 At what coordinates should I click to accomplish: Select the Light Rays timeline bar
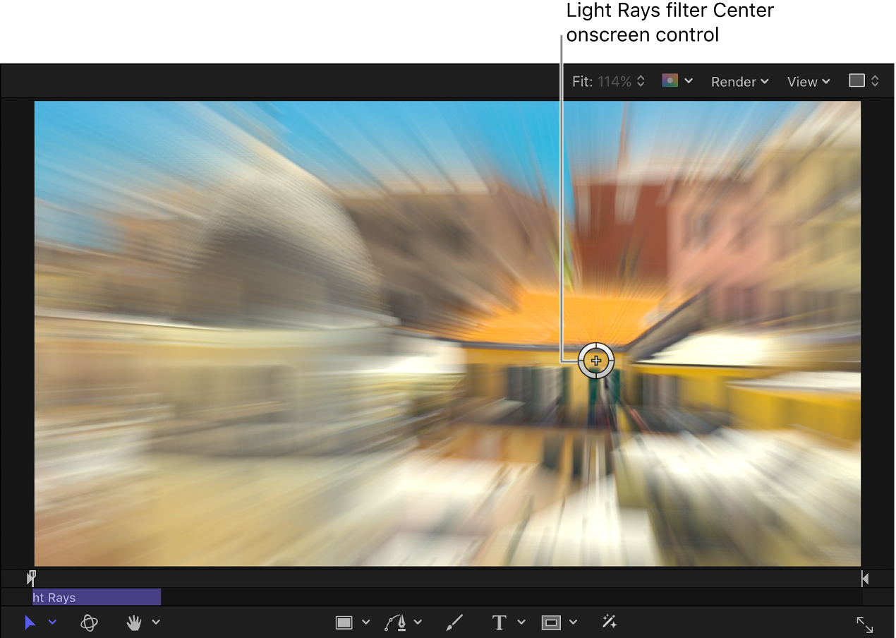click(x=95, y=597)
